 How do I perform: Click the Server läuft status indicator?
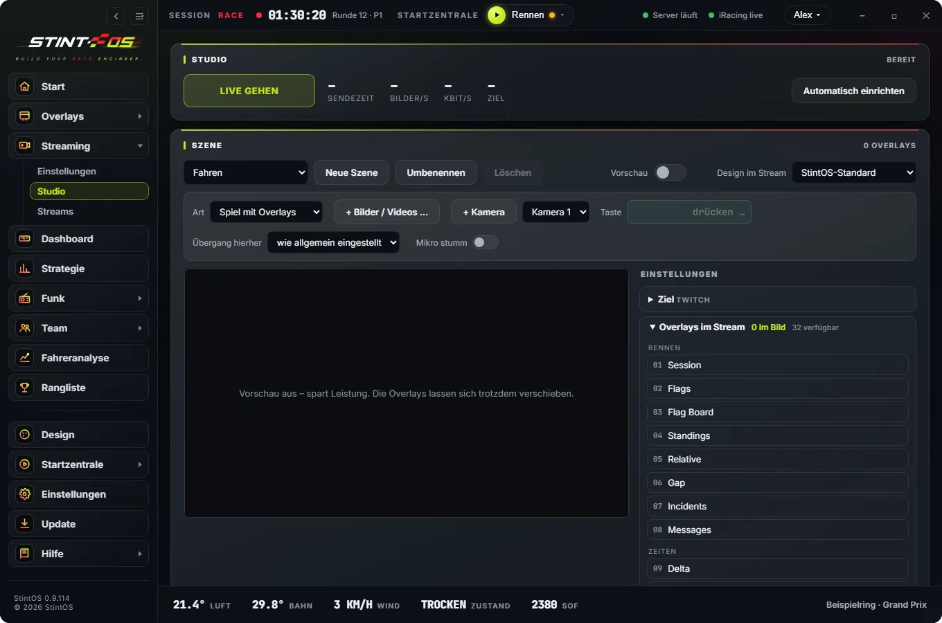(x=670, y=15)
